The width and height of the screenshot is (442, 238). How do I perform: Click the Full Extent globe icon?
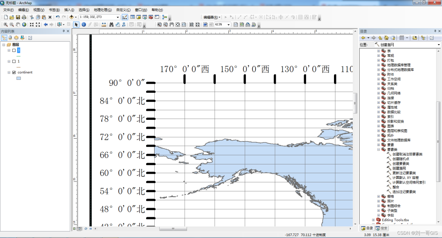24,25
